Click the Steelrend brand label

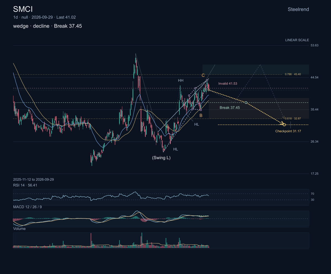298,9
